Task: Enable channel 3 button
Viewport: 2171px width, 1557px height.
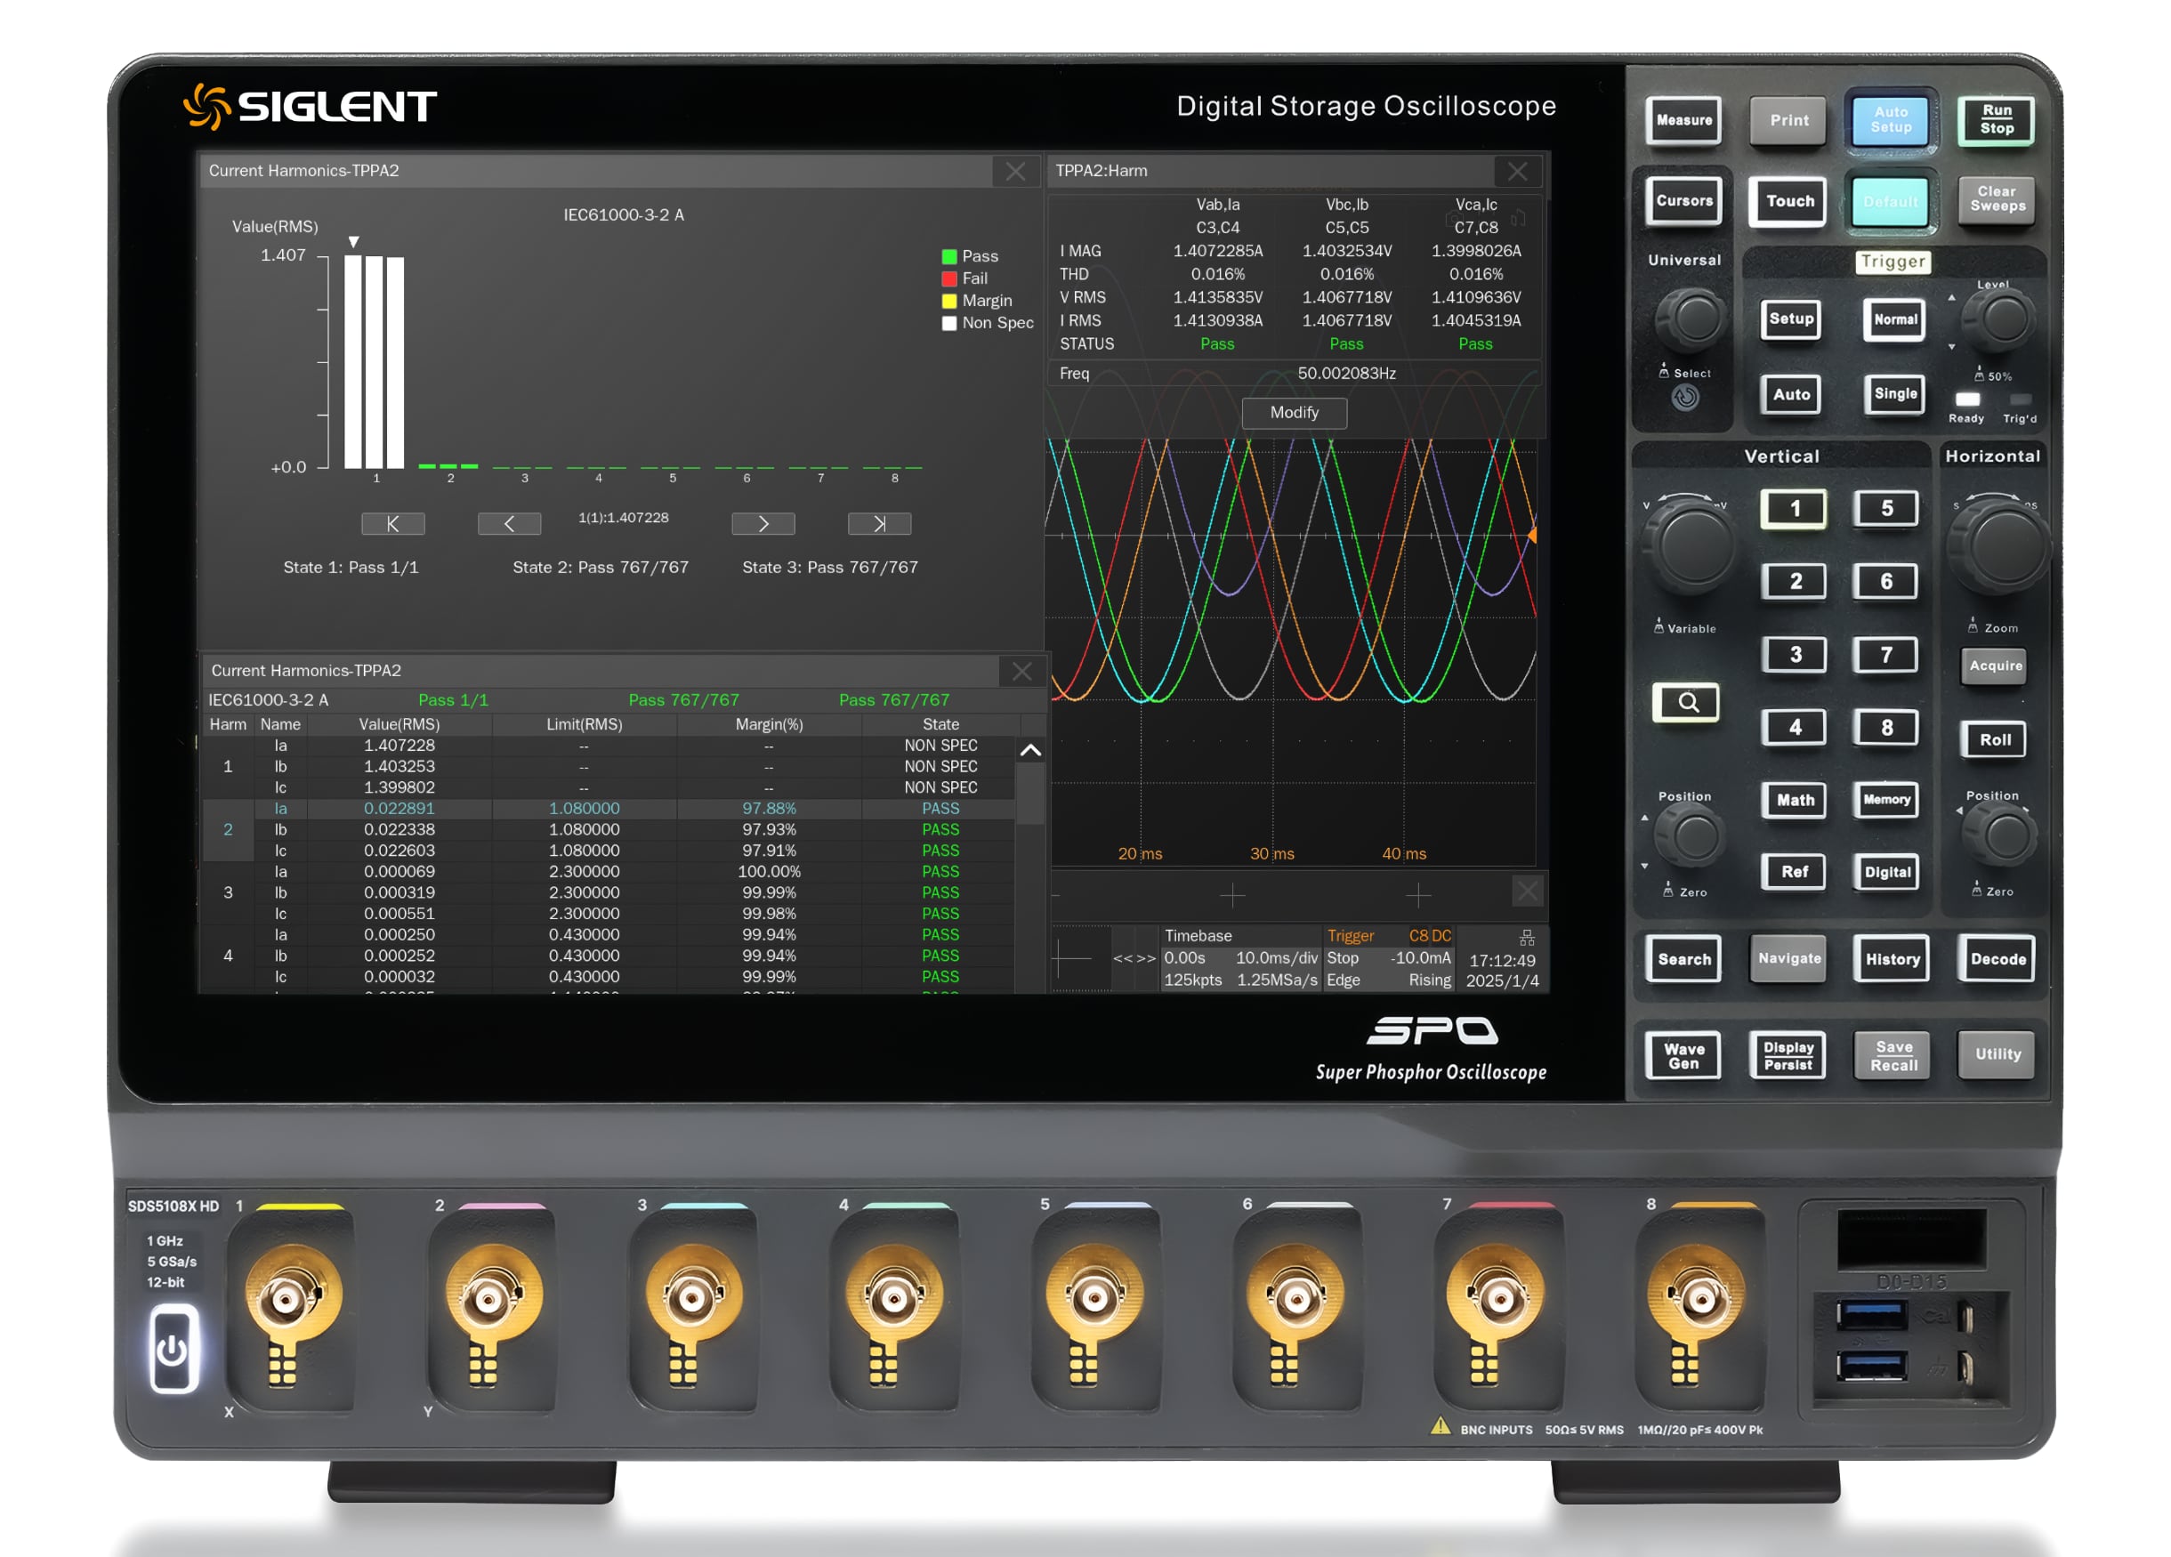Action: [x=1793, y=655]
